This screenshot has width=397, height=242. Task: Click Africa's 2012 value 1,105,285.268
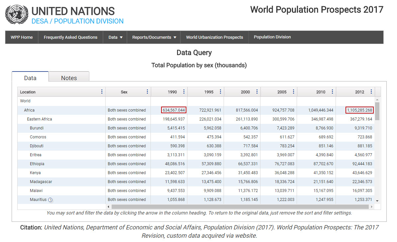click(x=359, y=110)
